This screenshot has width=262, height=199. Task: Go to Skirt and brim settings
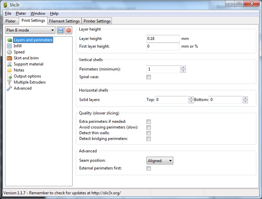pos(26,58)
